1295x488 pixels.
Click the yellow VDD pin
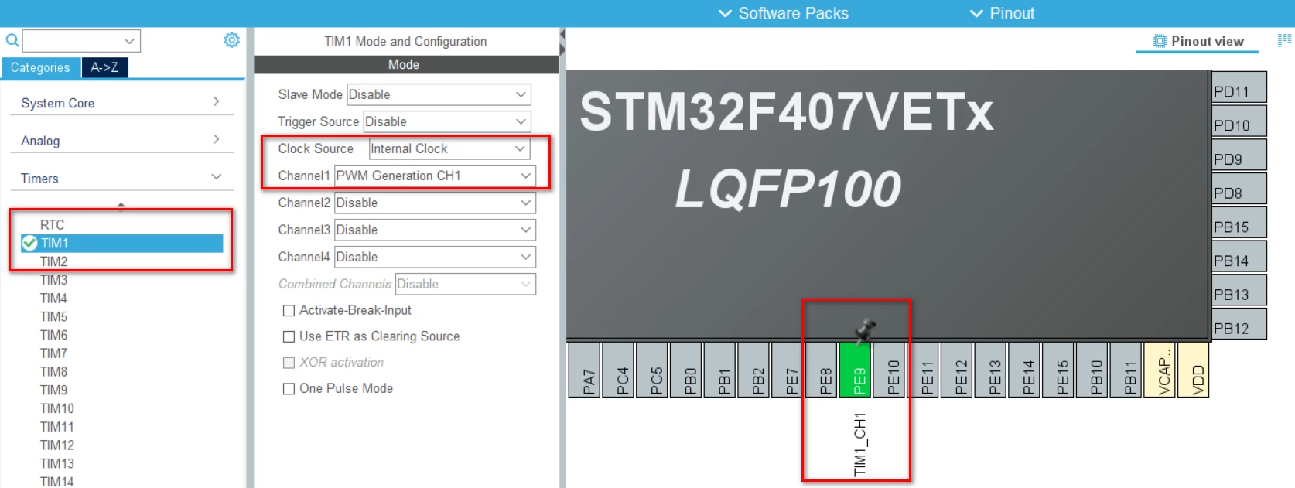tap(1194, 370)
